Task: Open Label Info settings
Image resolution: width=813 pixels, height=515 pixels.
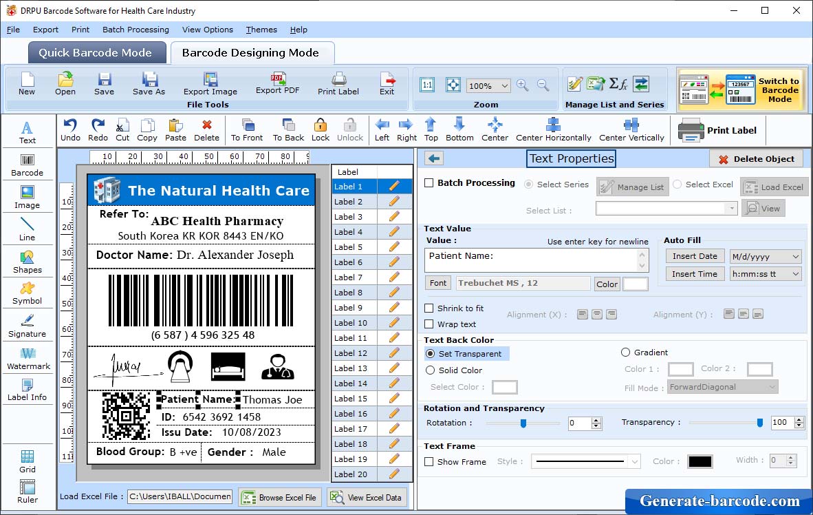Action: (28, 390)
